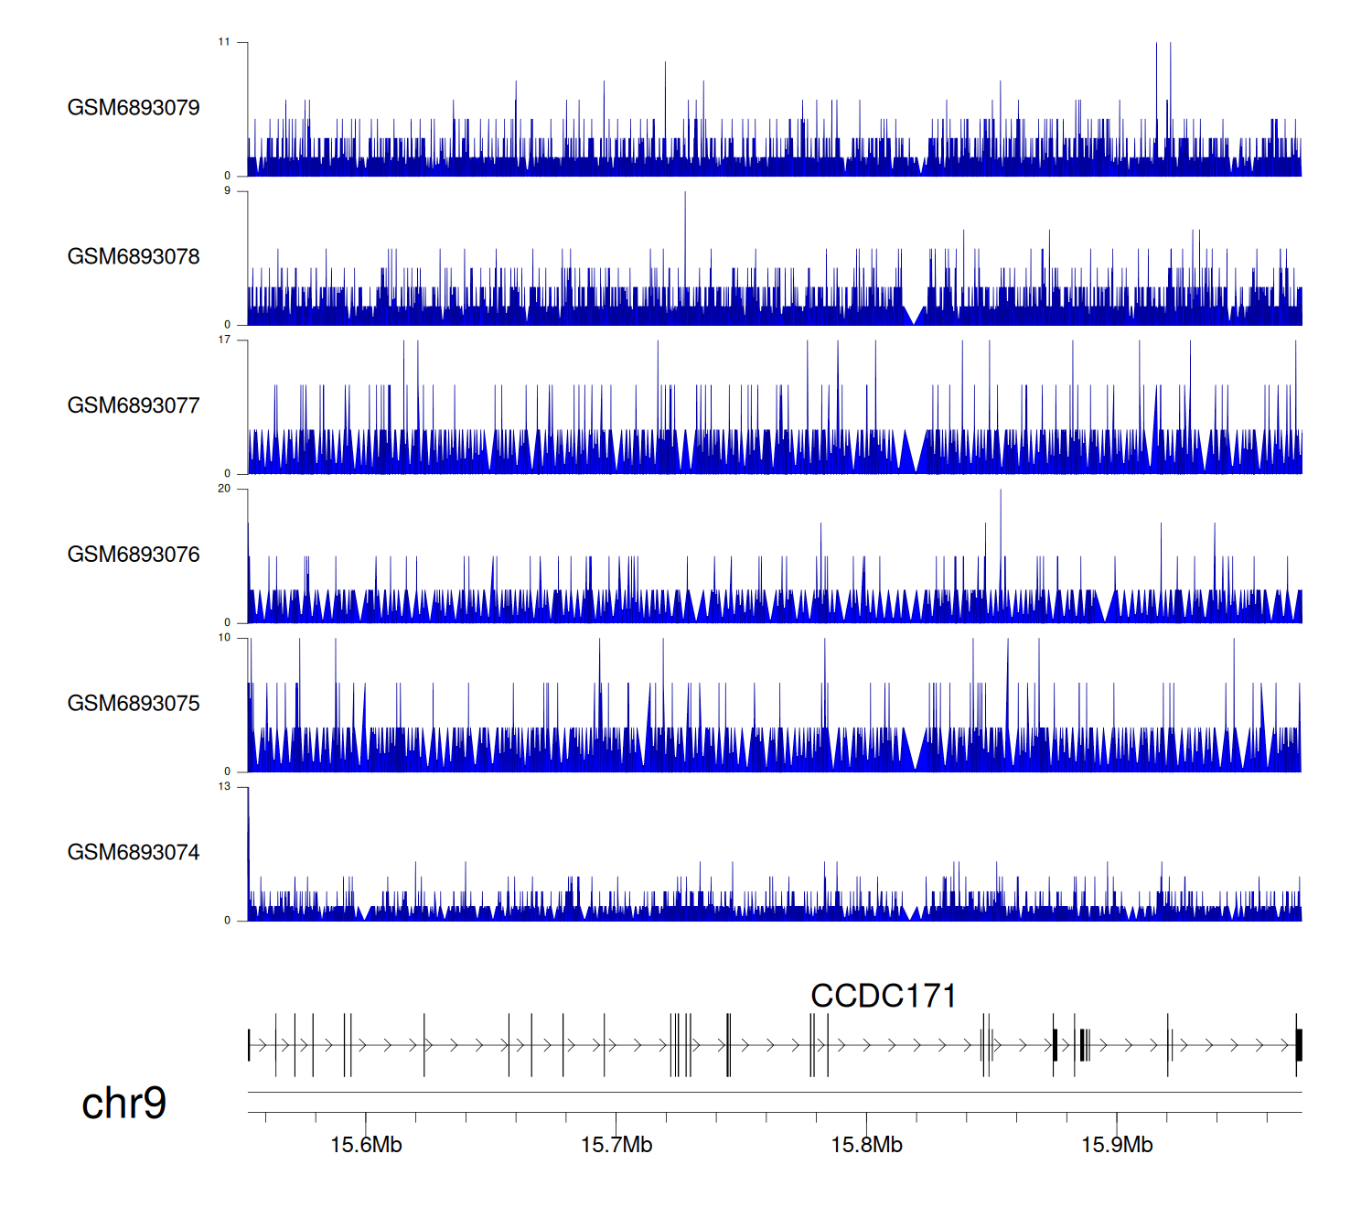
Task: Select the GSM6893076 track label
Action: coord(134,555)
